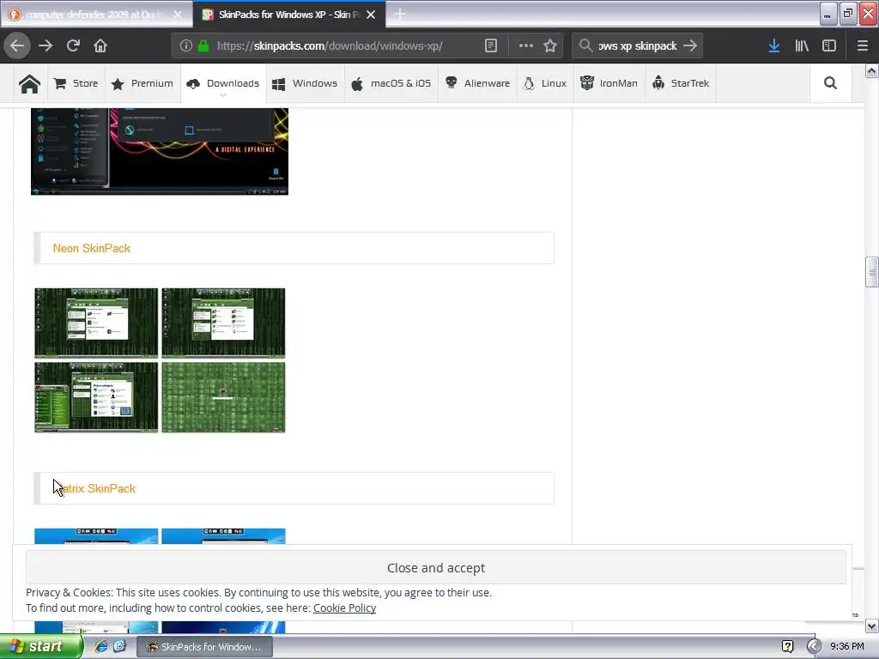Screen dimensions: 879x659
Task: Select the SkinPacks for Windows XP tab
Action: 289,15
